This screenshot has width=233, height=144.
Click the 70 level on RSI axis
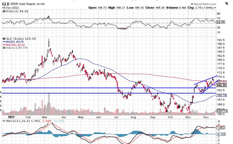219,19
